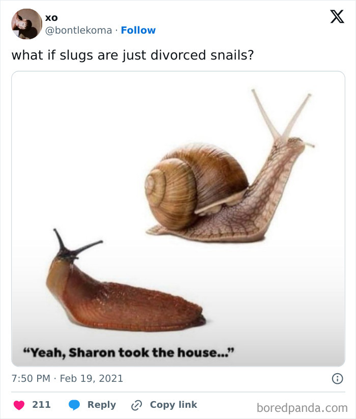The height and width of the screenshot is (419, 356).
Task: Follow the @bontlekoma account
Action: 138,30
